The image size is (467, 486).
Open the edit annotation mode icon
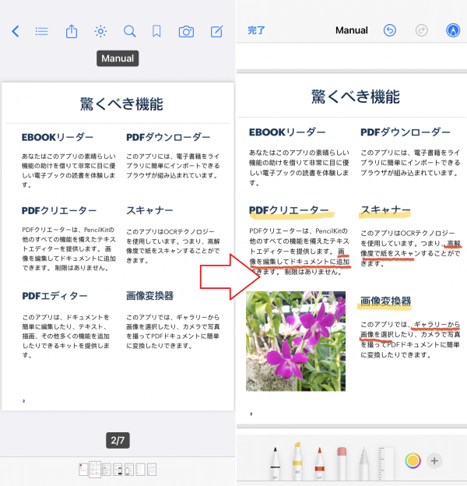pyautogui.click(x=216, y=31)
